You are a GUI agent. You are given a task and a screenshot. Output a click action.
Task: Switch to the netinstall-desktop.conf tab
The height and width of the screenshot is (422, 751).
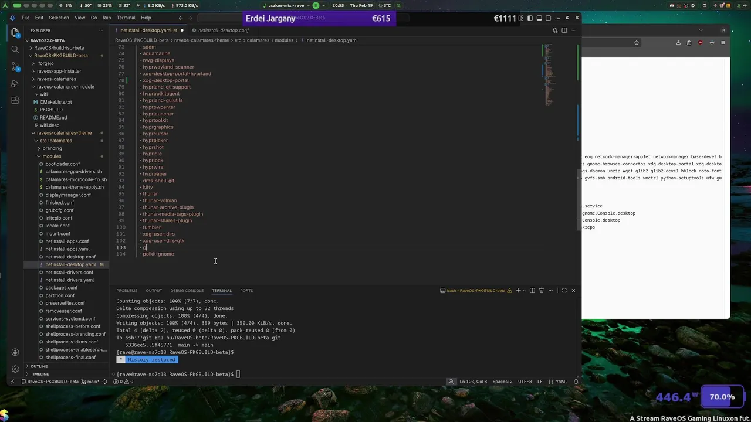(x=224, y=30)
